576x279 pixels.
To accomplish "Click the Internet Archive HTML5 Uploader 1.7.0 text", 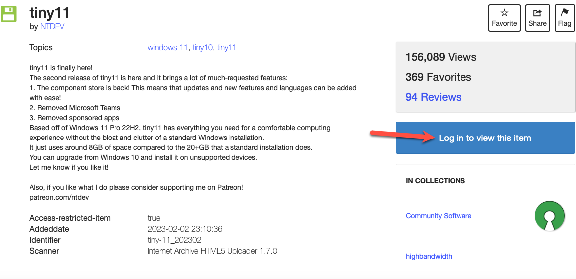I will (212, 251).
